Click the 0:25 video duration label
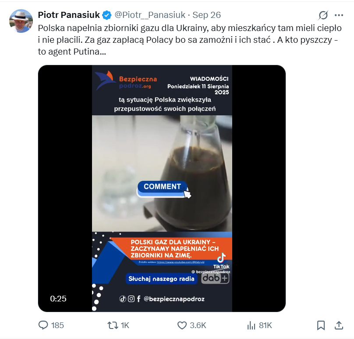The width and height of the screenshot is (354, 339). [x=58, y=299]
